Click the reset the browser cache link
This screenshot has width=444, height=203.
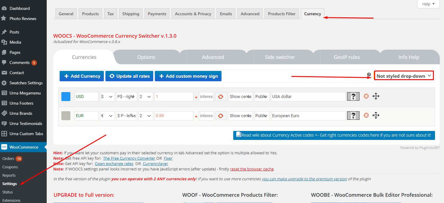252,169
